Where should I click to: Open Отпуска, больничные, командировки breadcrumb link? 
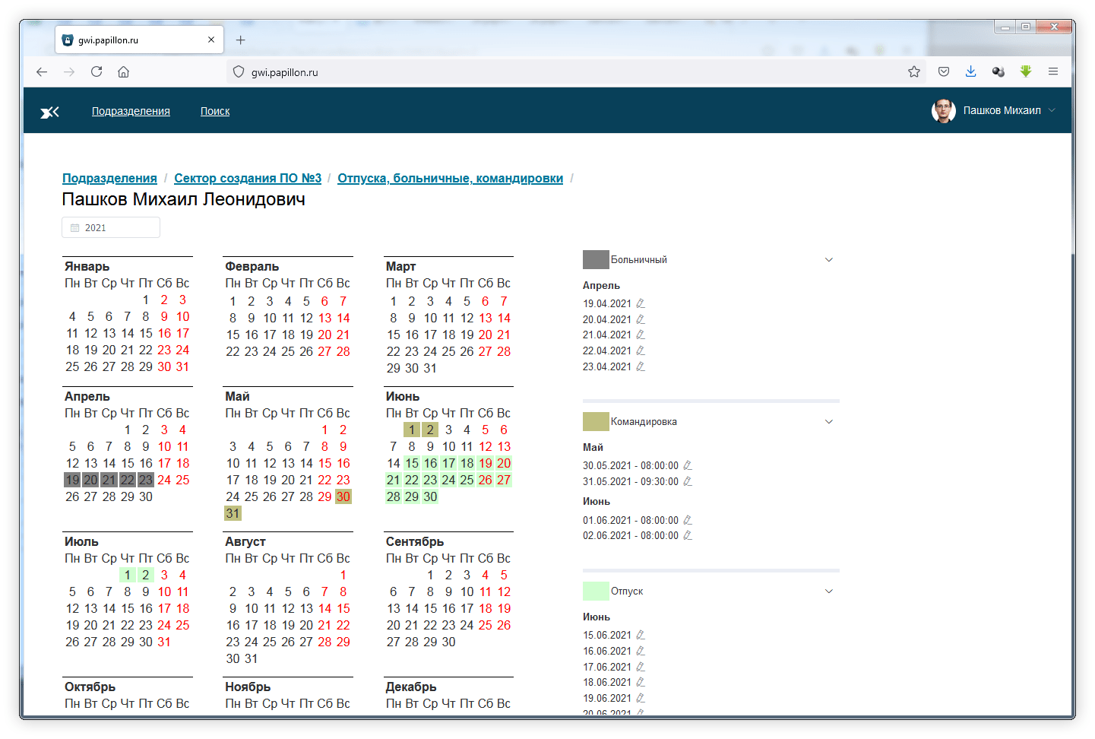pos(450,178)
